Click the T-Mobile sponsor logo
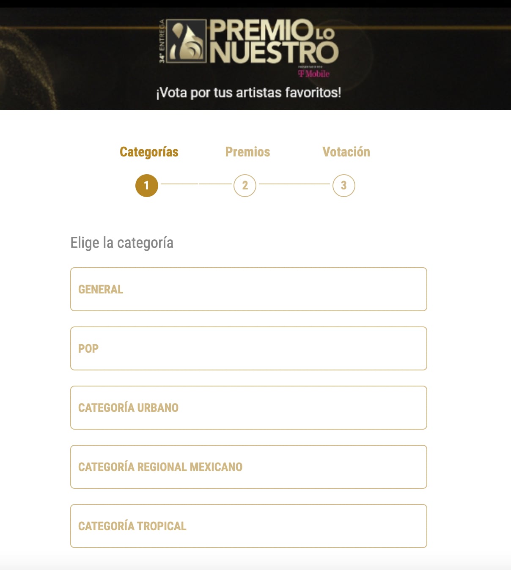Viewport: 511px width, 570px height. [x=313, y=74]
